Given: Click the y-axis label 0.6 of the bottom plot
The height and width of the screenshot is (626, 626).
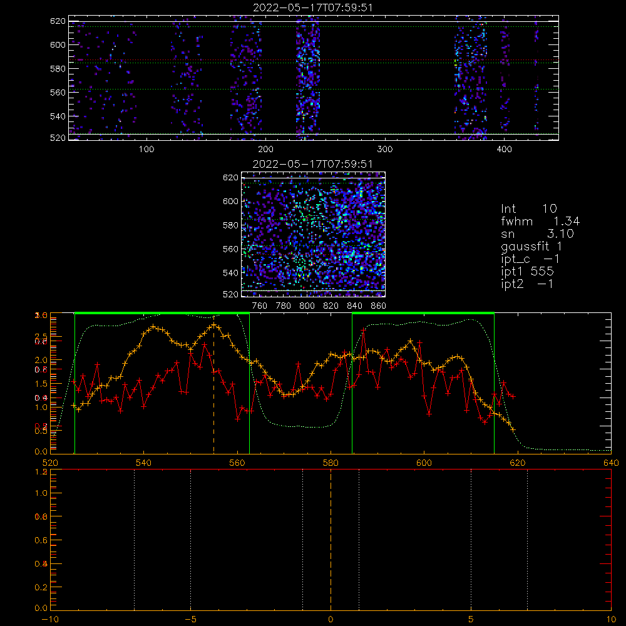Looking at the screenshot, I should [x=41, y=540].
